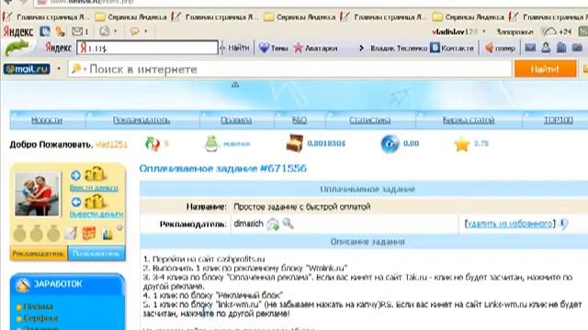This screenshot has height=330, width=588.
Task: Click the green новичок status icon
Action: tap(212, 144)
